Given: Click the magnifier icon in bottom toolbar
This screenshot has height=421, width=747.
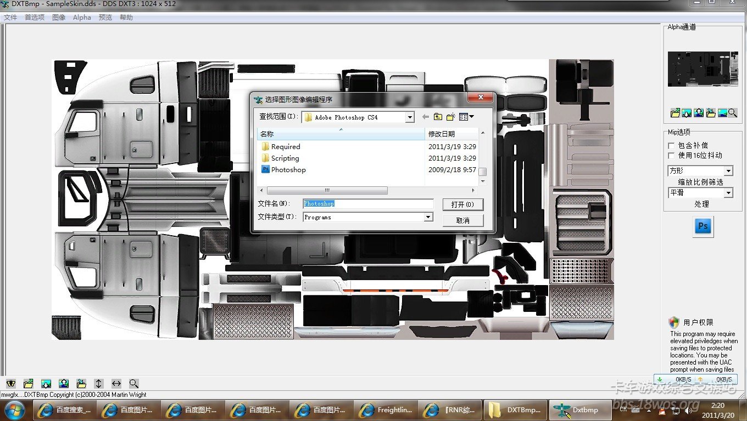Looking at the screenshot, I should click(x=134, y=384).
